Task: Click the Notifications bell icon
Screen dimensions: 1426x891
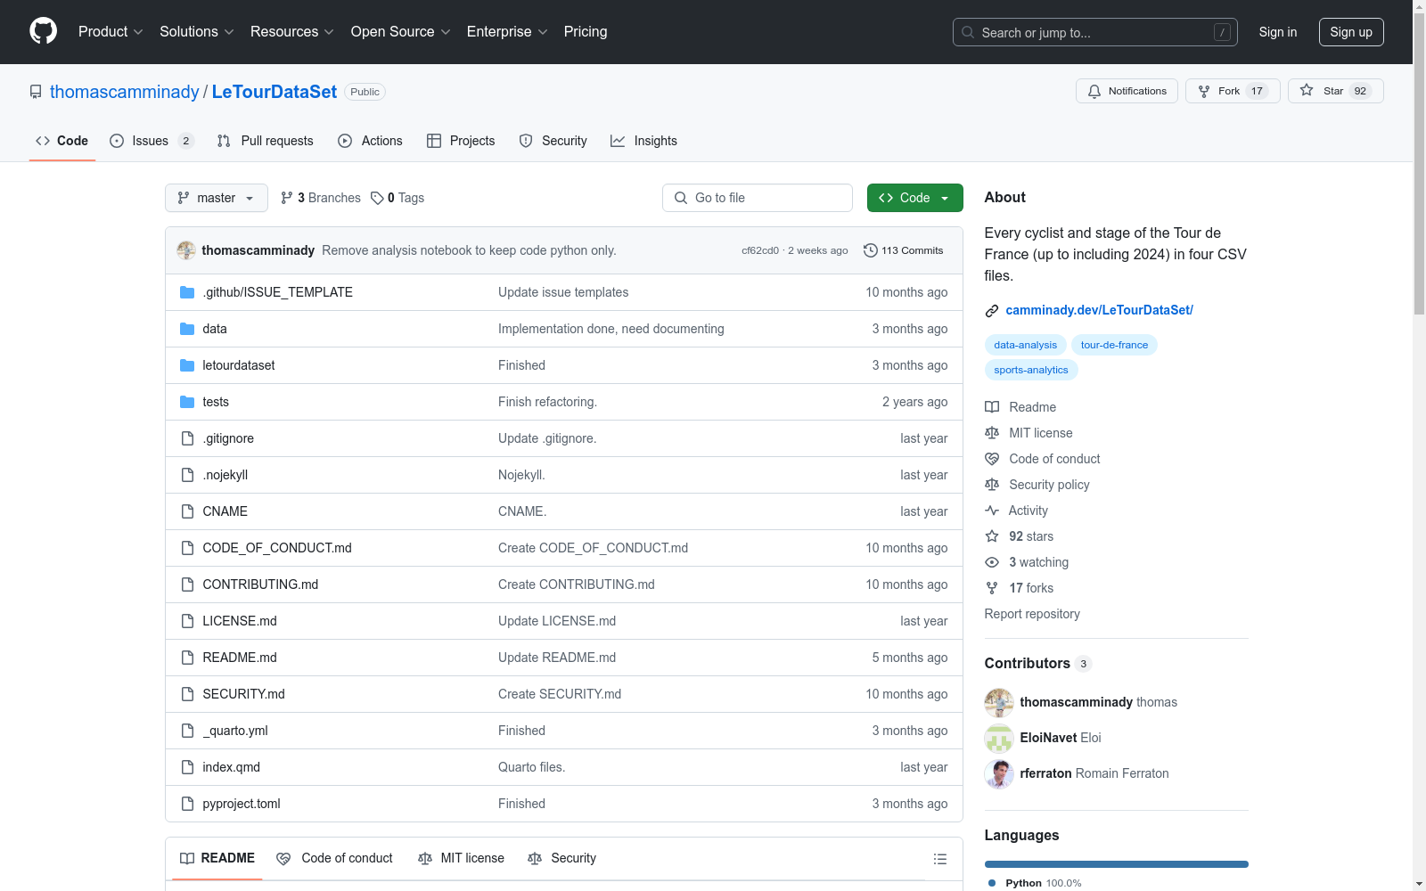Action: click(x=1094, y=91)
